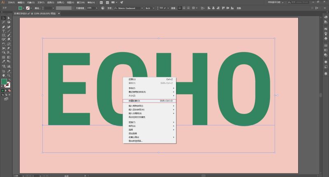Open the Arrange Documents grid icon
The image size is (329, 177).
point(113,2)
